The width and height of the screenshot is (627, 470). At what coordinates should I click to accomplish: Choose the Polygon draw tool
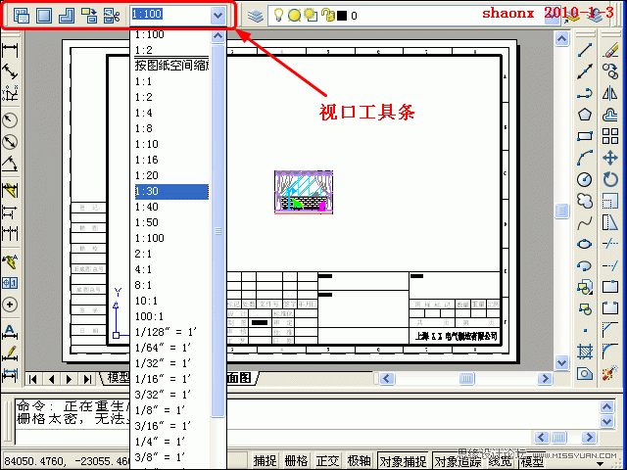click(585, 115)
